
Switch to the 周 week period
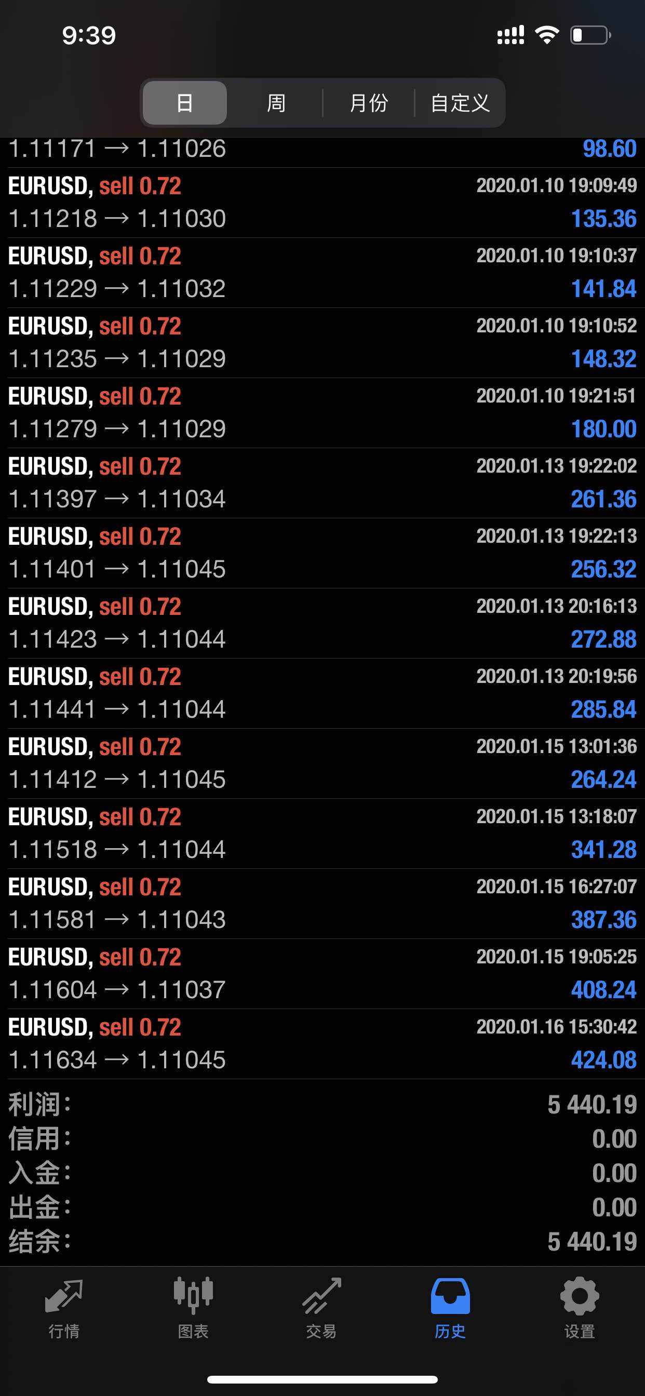[276, 103]
